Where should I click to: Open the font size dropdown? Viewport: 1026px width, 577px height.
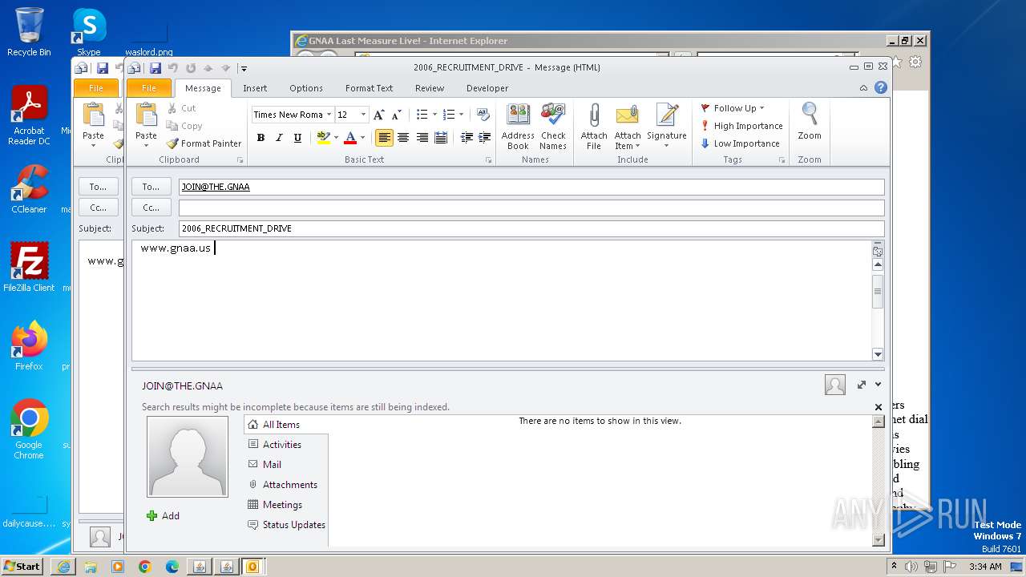coord(363,115)
